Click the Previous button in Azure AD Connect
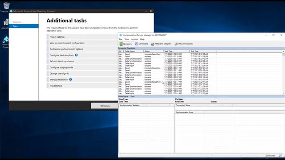285x160 pixels. 105,106
